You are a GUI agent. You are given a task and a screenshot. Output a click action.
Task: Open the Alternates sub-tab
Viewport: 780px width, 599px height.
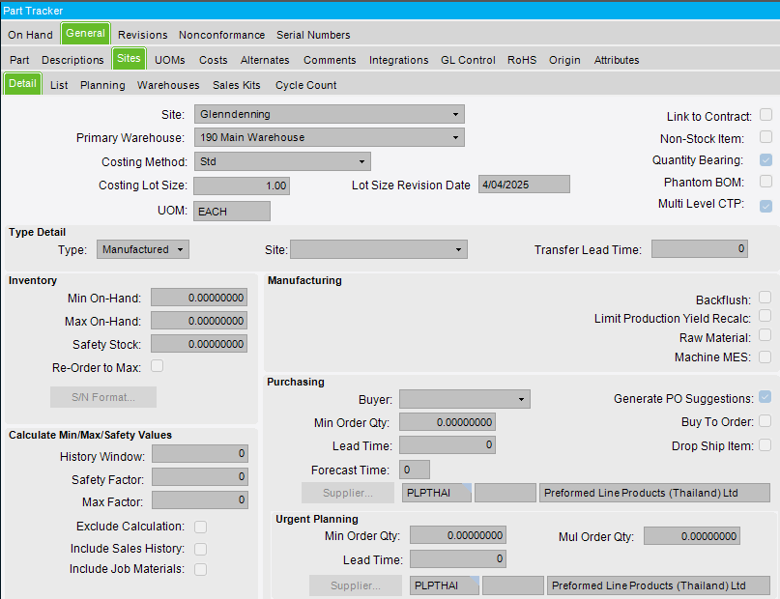pos(265,60)
